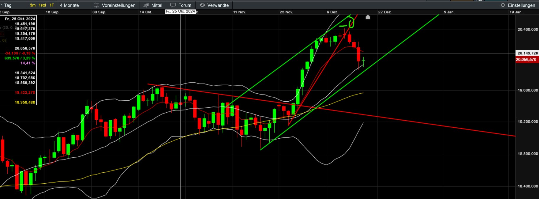Click the 19.200,000 price axis label
Image resolution: width=539 pixels, height=199 pixels.
coord(528,122)
